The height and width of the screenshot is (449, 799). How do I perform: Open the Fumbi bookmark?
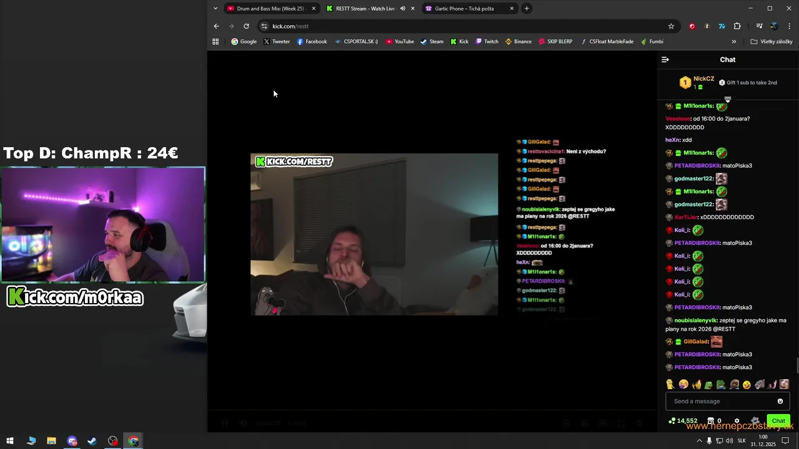coord(652,42)
